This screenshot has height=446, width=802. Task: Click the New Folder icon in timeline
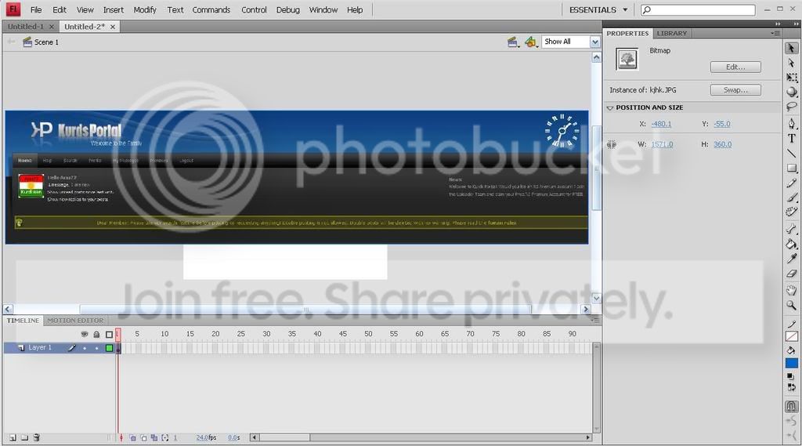pos(24,438)
